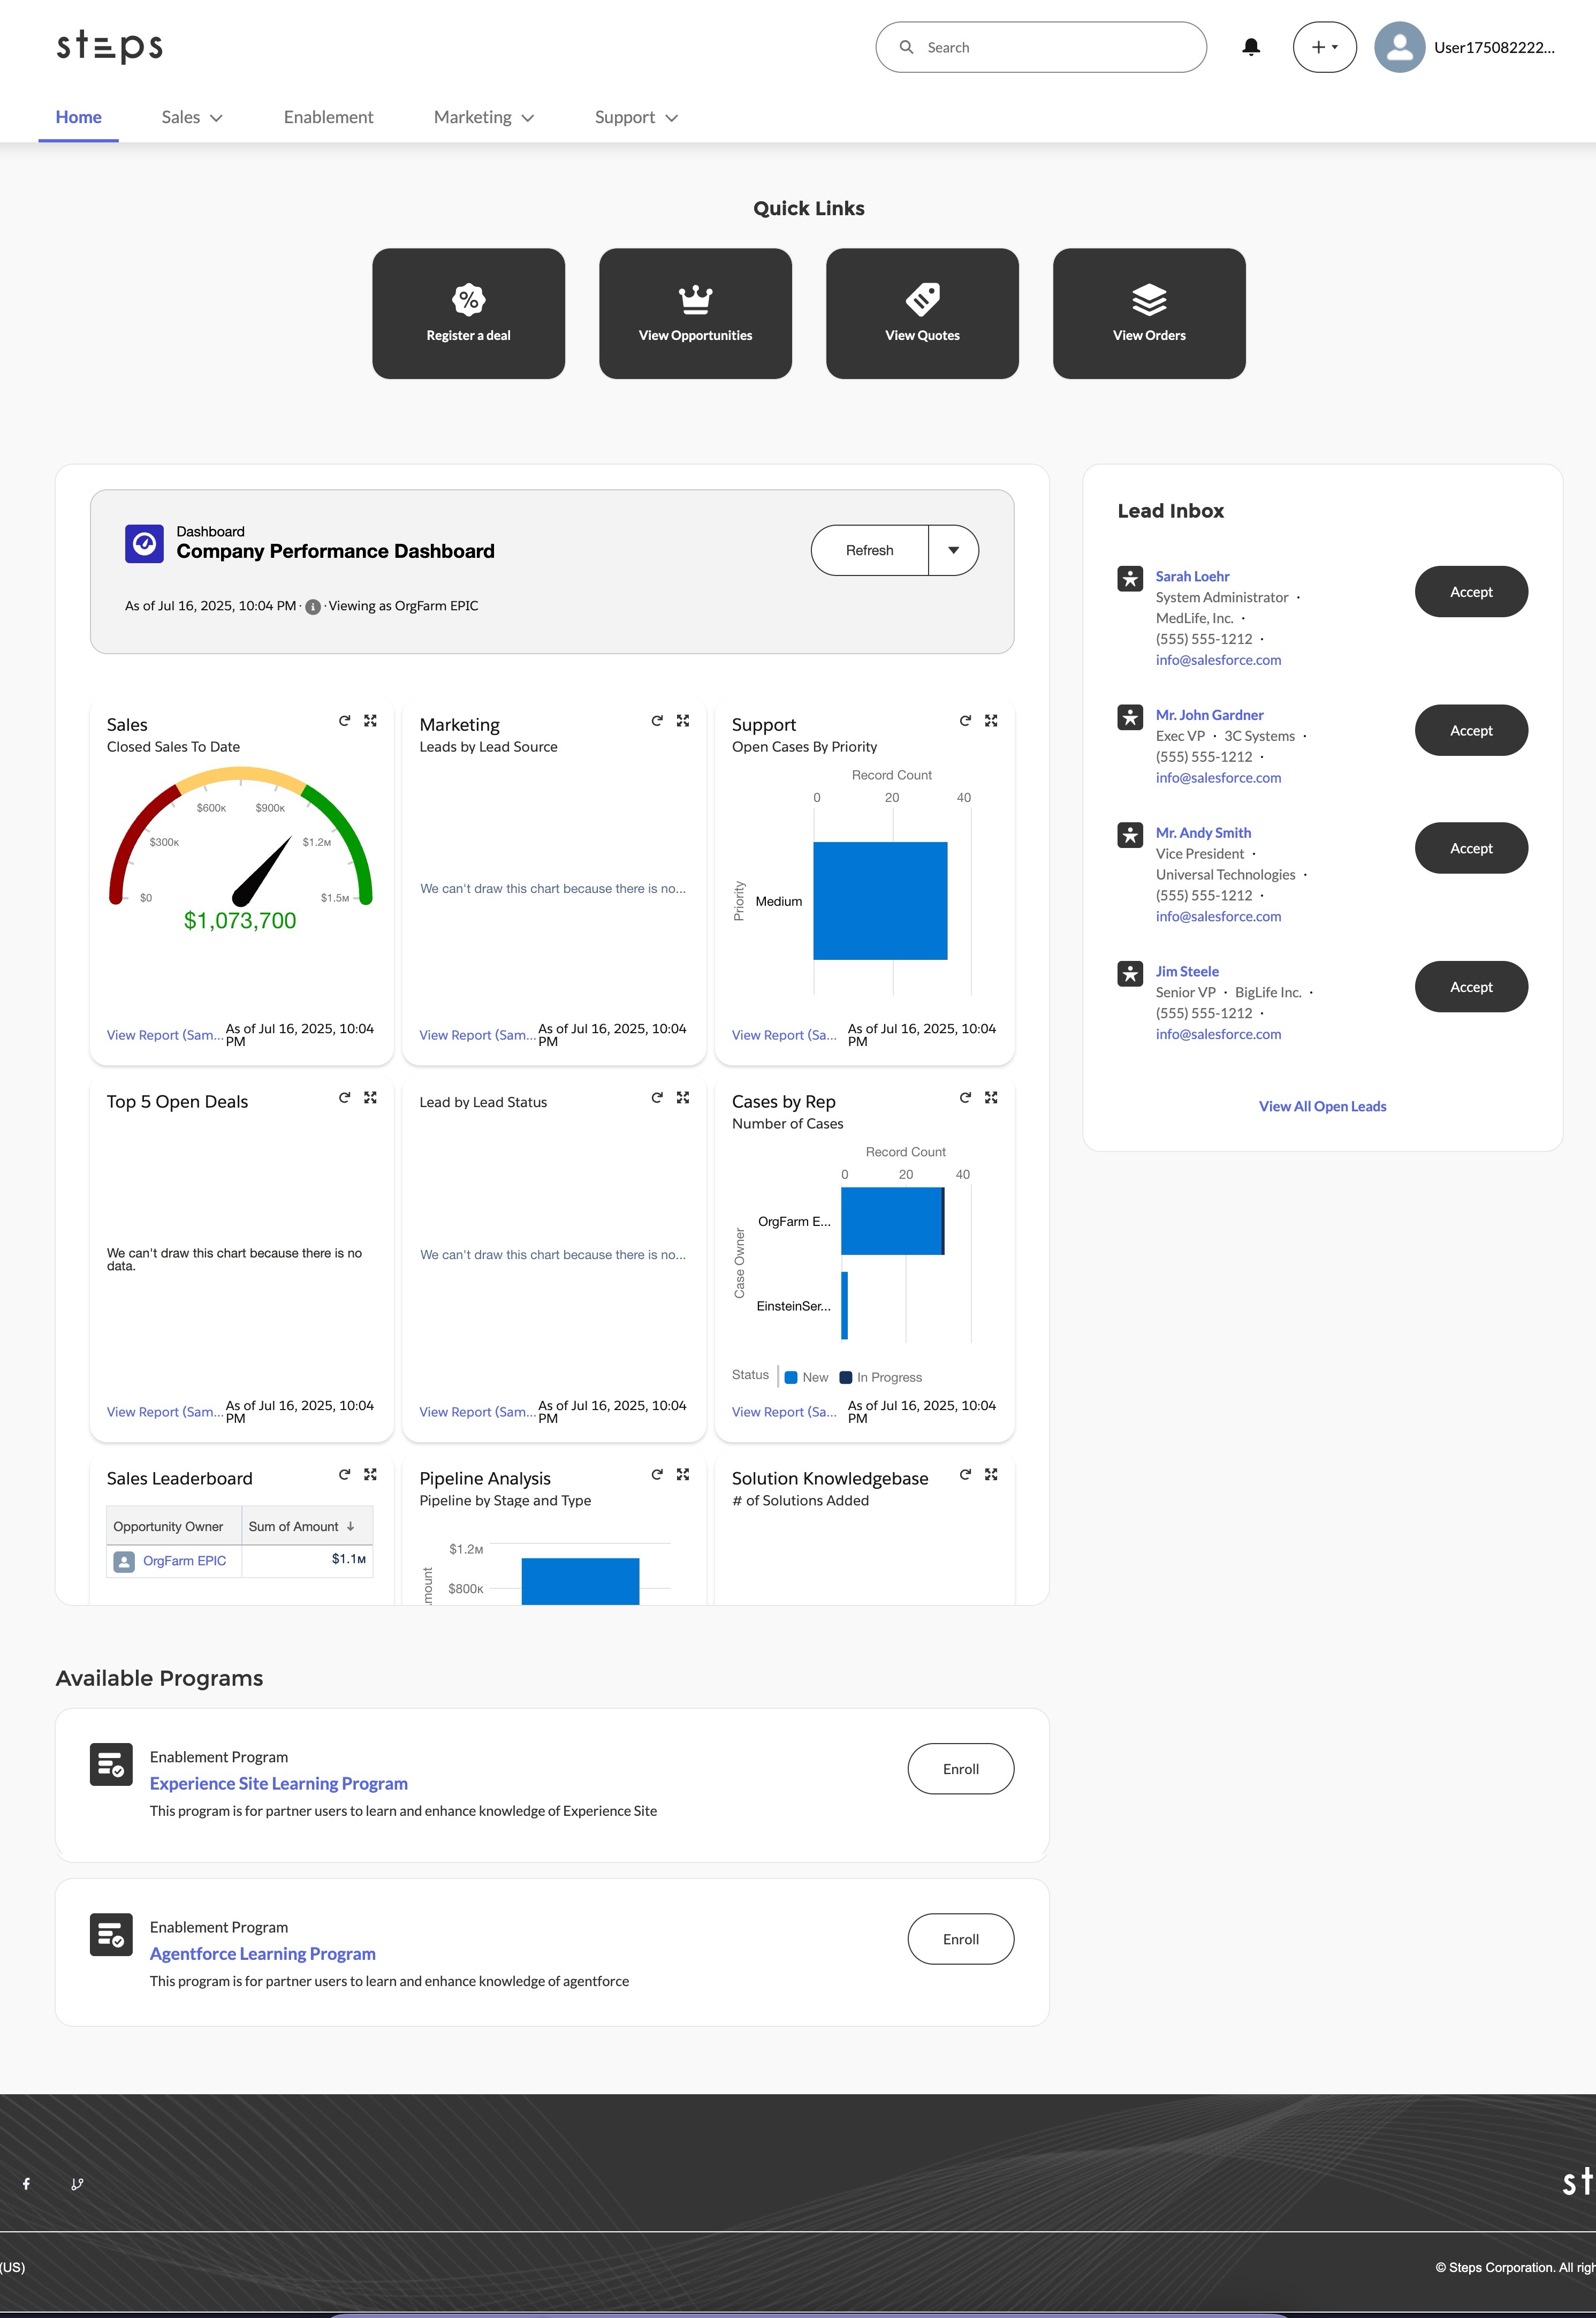
Task: Click the Facebook icon in the footer
Action: click(26, 2185)
